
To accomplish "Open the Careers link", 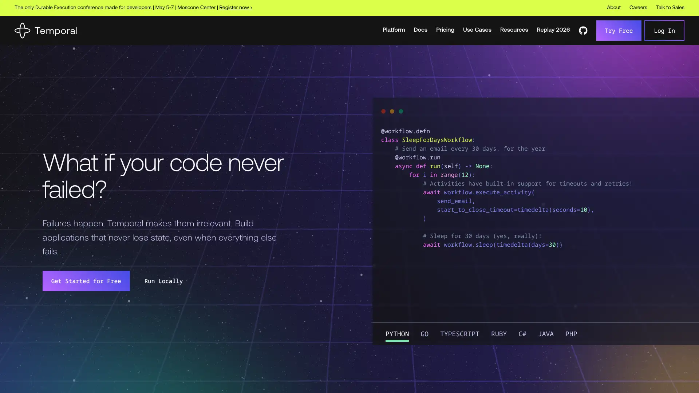I will pyautogui.click(x=638, y=8).
